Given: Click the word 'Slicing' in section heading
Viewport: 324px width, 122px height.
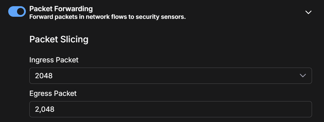Looking at the screenshot, I should click(x=75, y=39).
